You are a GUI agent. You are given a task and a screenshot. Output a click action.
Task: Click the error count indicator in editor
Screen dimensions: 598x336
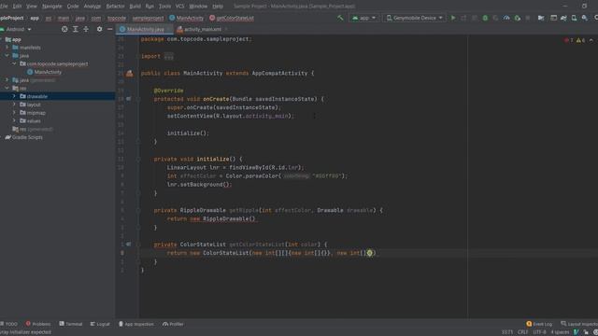569,40
